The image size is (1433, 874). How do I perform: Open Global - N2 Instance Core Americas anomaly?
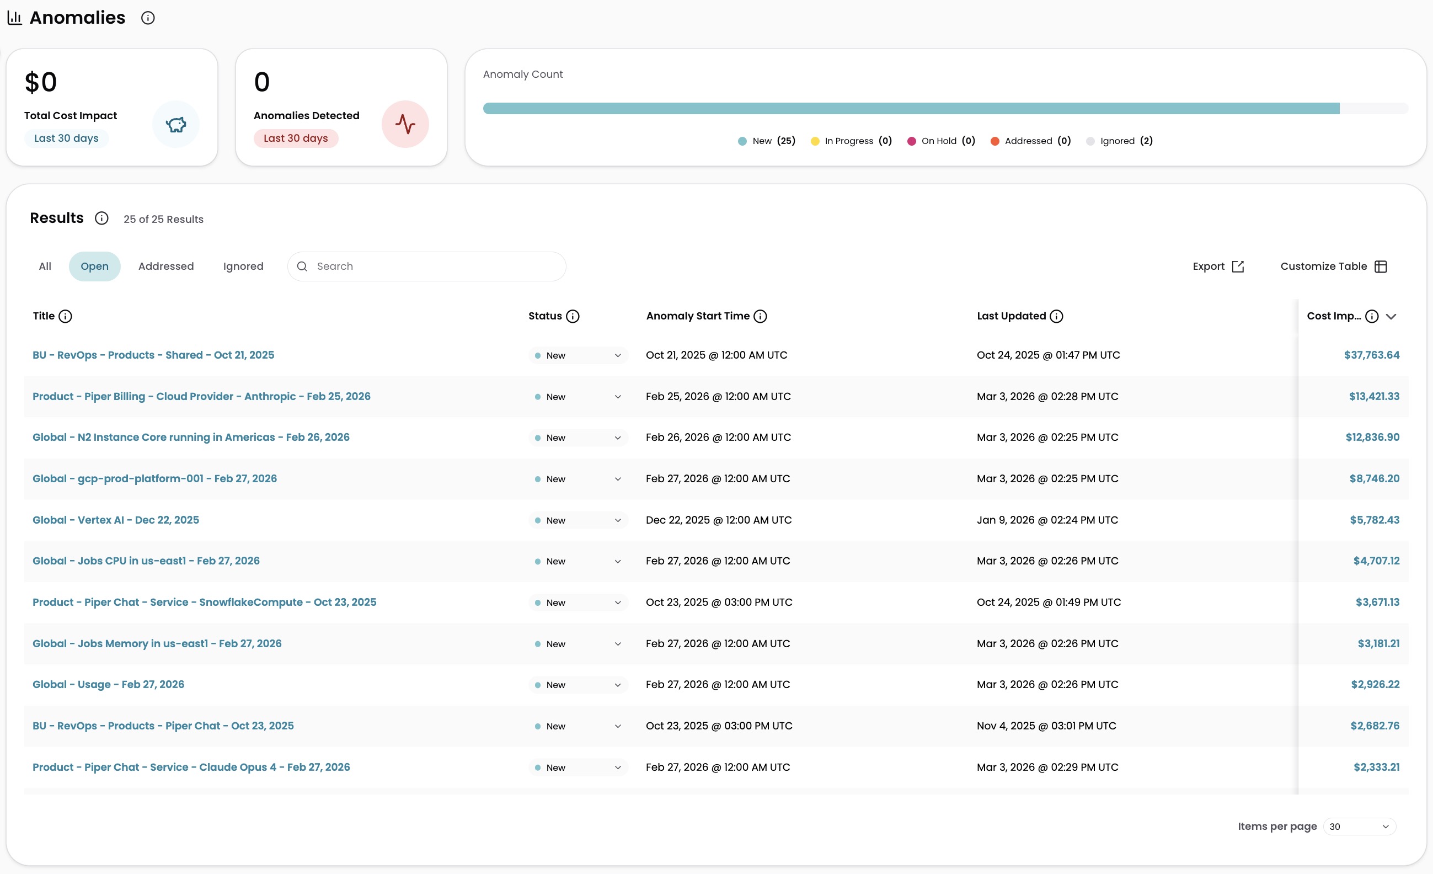point(191,437)
